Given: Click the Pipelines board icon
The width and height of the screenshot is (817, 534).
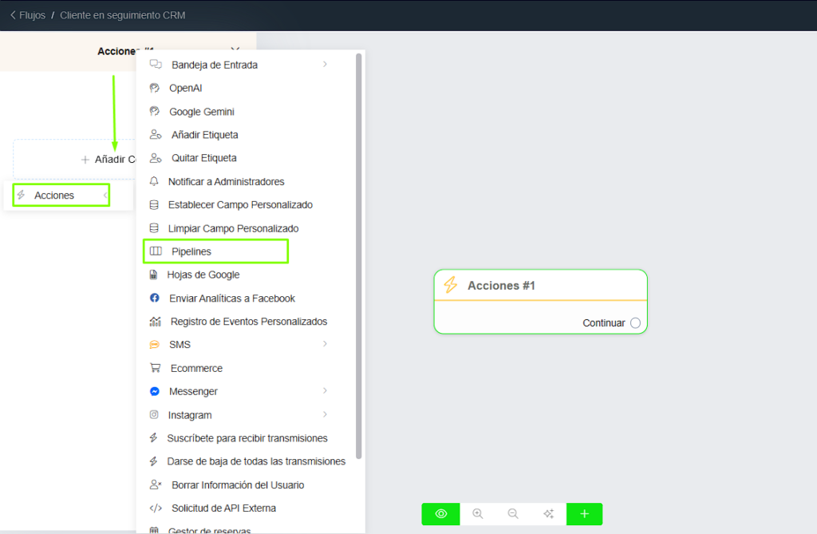Looking at the screenshot, I should (x=156, y=251).
